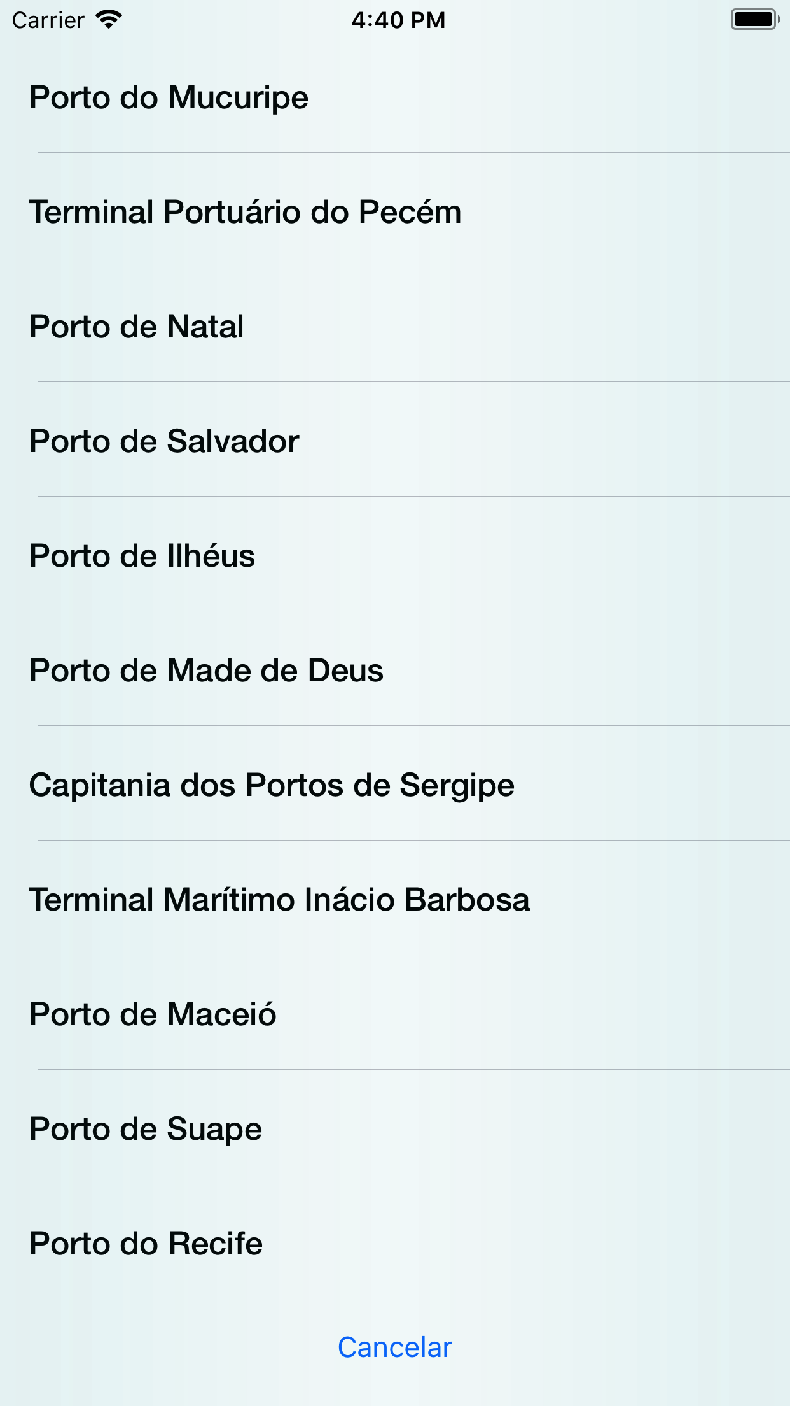Tap the Carrier label in status bar
The image size is (790, 1406).
[x=48, y=20]
